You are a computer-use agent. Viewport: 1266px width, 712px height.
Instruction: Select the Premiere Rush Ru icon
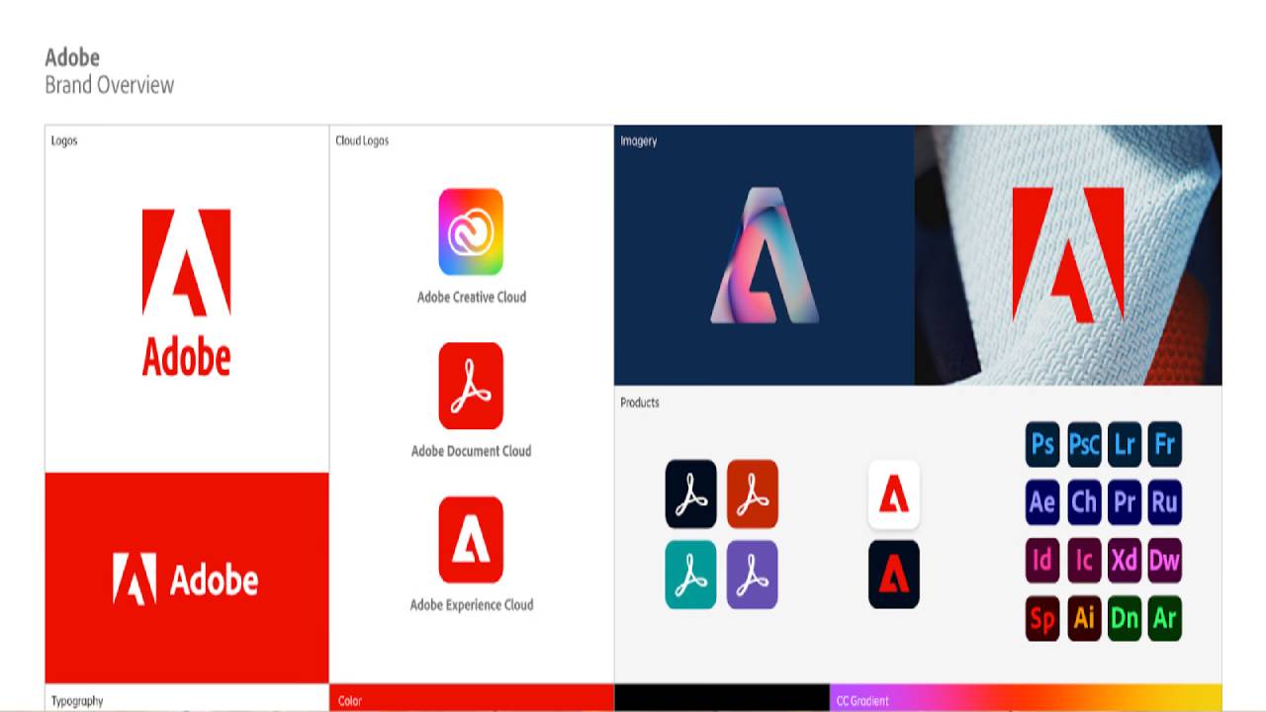coord(1165,502)
